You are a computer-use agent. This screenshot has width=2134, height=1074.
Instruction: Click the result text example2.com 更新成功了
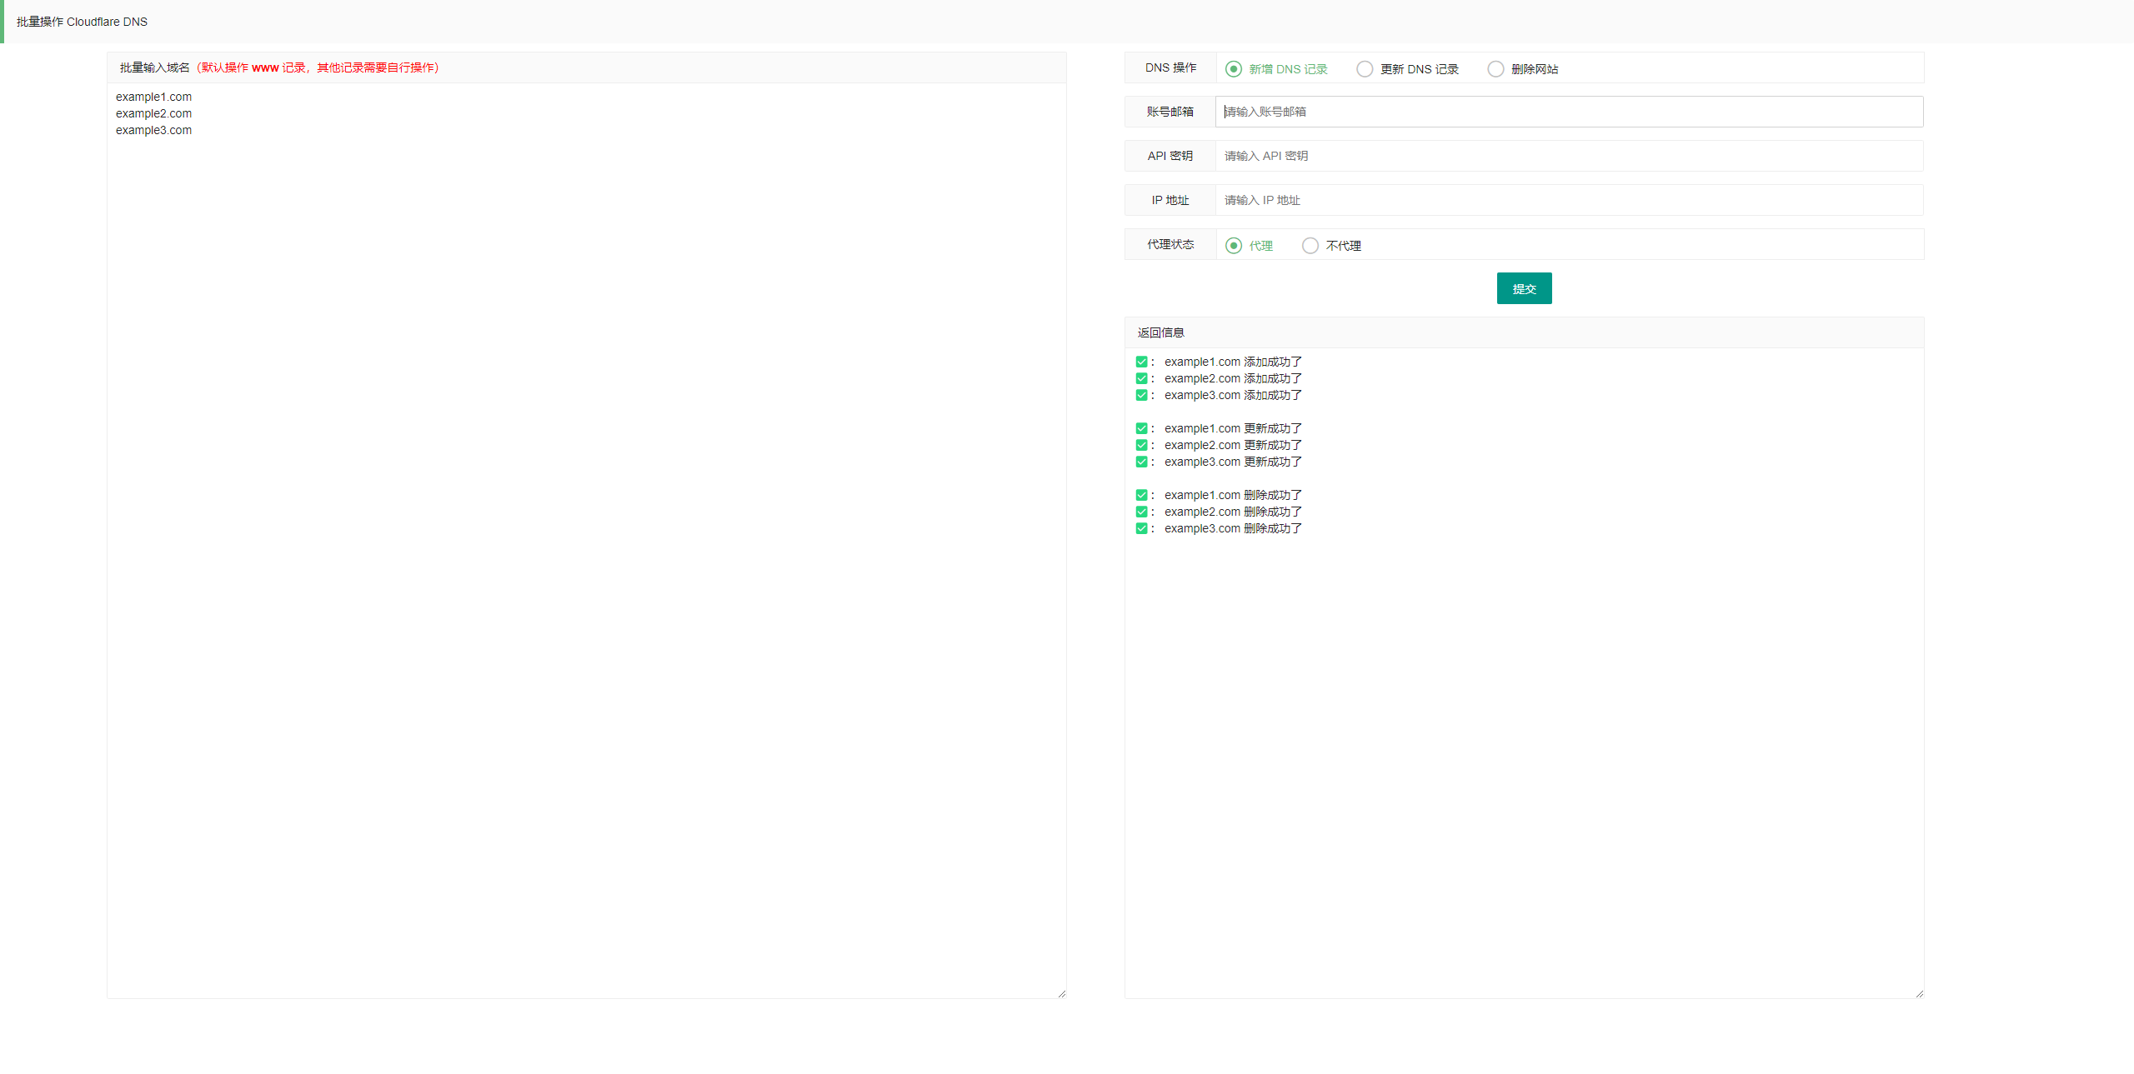[x=1233, y=445]
